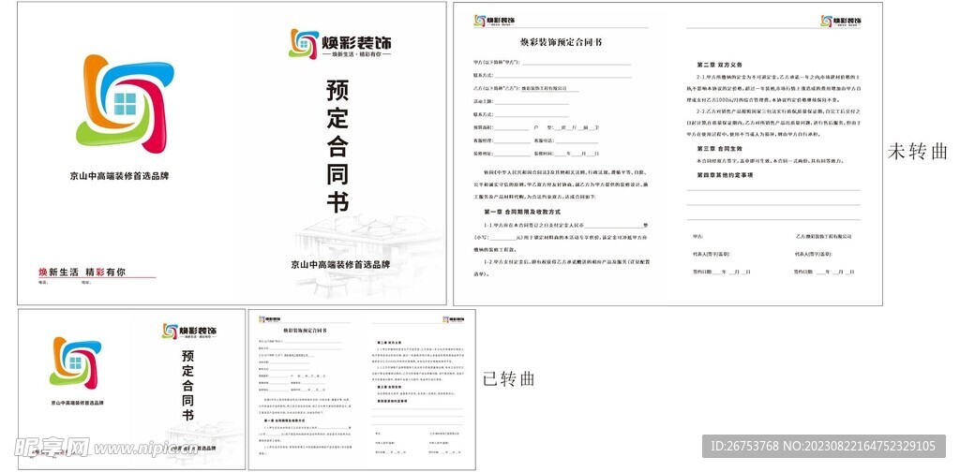This screenshot has height=472, width=960.
Task: Click the 焕彩装饰 logo on the small 已转曲 cover
Action: click(x=189, y=332)
